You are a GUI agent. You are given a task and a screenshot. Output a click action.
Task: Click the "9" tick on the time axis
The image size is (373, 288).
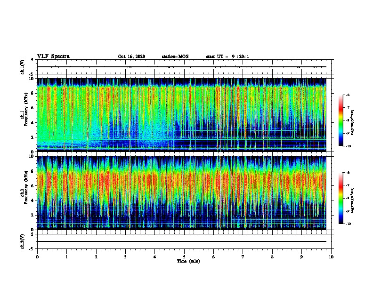pos(301,257)
